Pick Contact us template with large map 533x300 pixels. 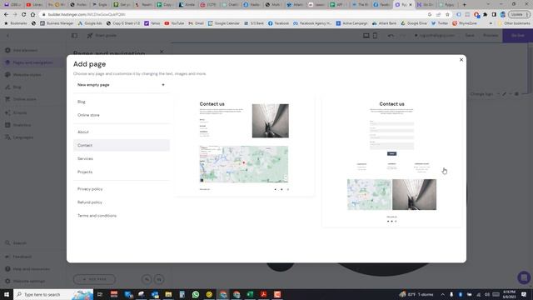[x=244, y=146]
